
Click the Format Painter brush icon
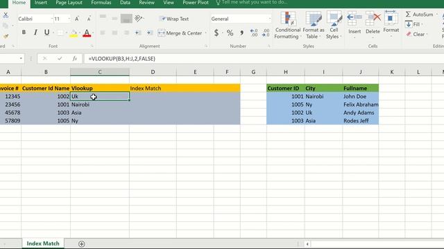coord(6,36)
